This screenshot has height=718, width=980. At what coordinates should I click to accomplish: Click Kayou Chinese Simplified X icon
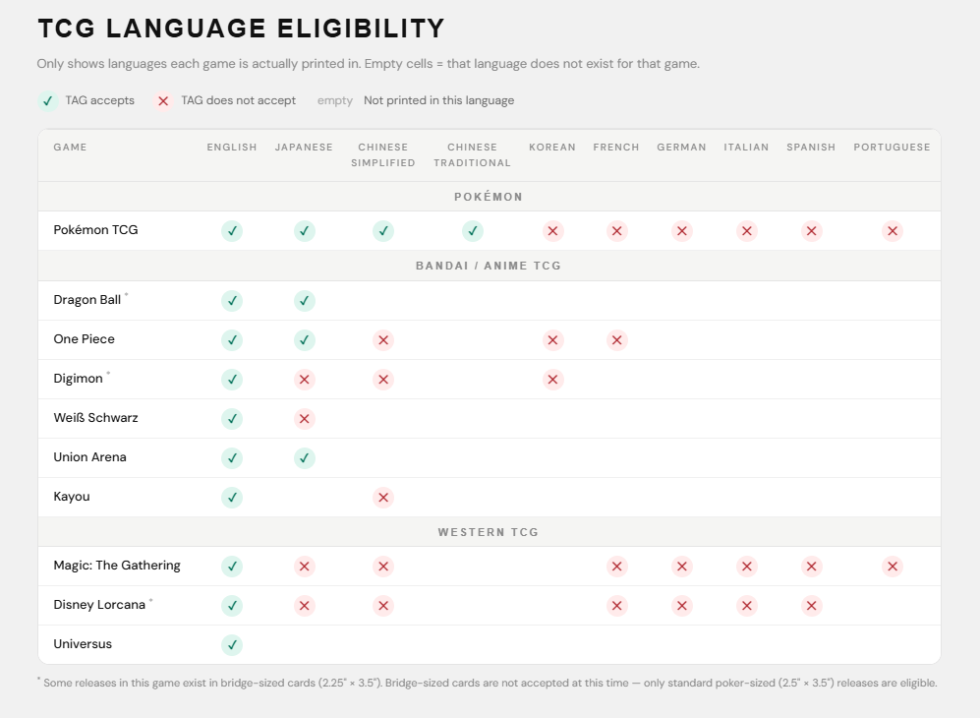click(x=383, y=498)
